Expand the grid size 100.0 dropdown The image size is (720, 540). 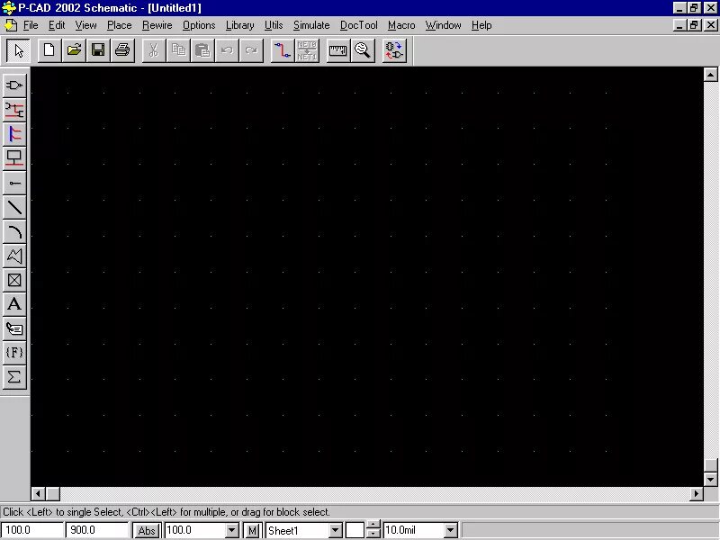click(x=232, y=530)
